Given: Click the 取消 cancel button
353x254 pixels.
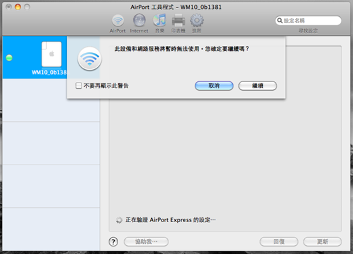Looking at the screenshot, I should [x=214, y=86].
